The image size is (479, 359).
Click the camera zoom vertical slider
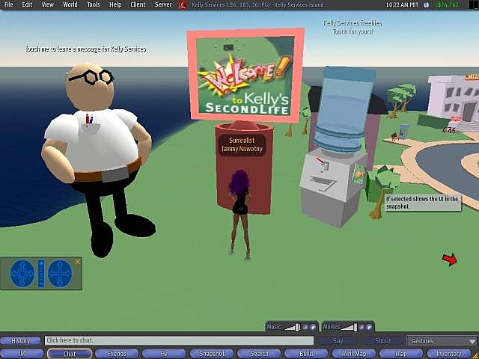(41, 273)
